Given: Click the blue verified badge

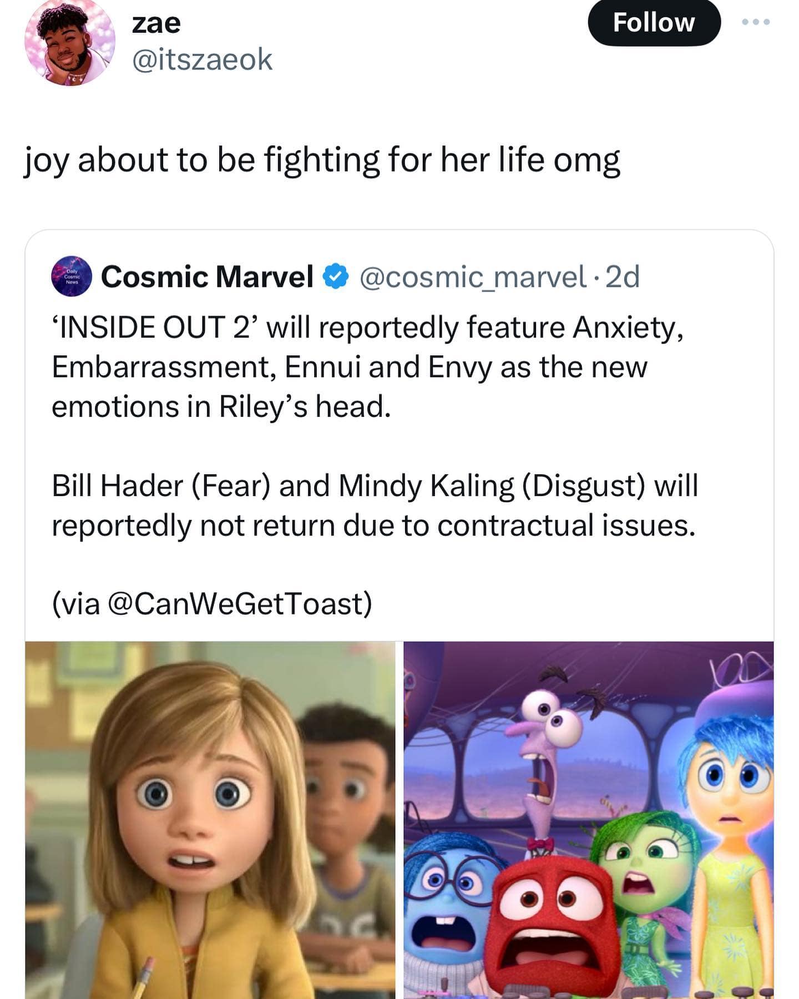Looking at the screenshot, I should tap(336, 276).
